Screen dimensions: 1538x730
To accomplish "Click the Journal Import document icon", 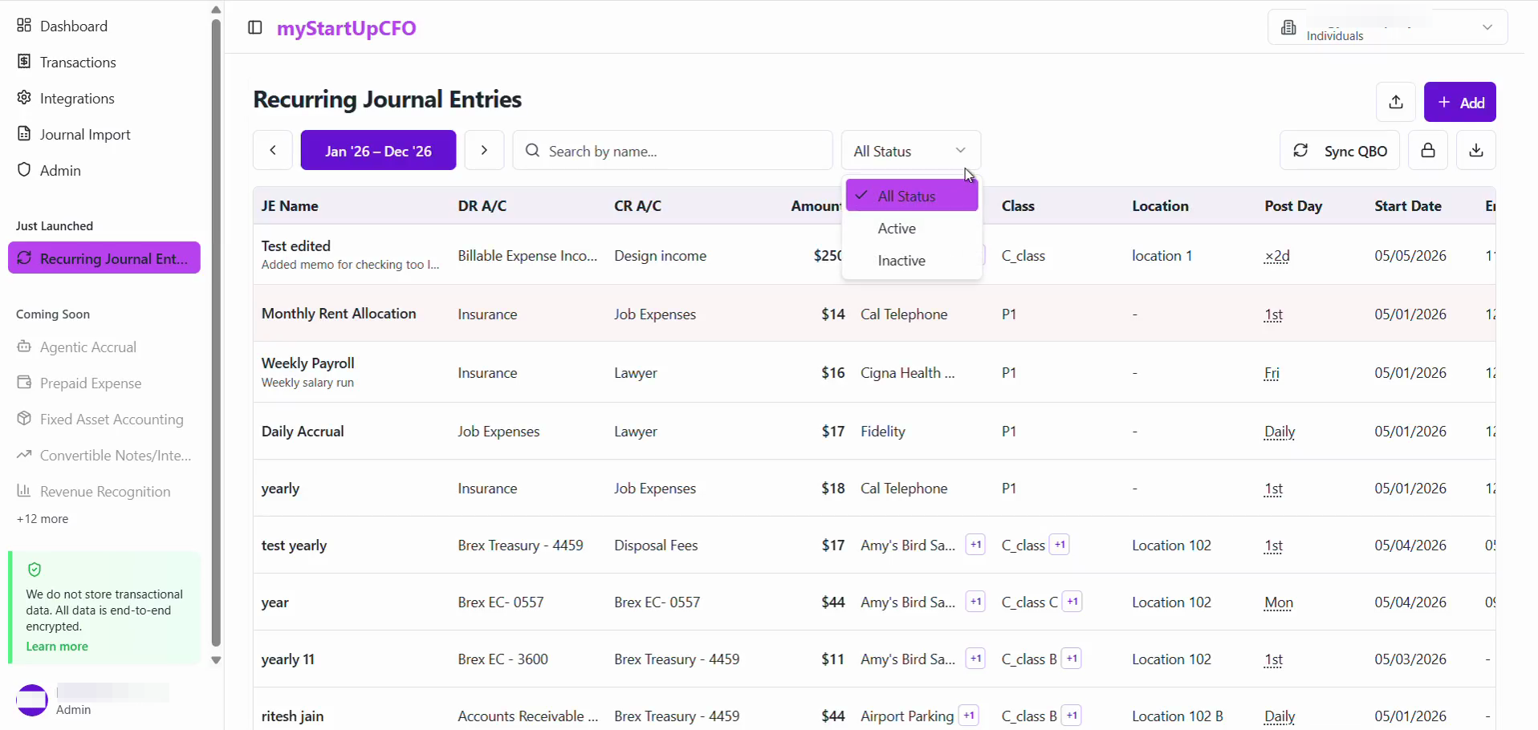I will pos(24,134).
